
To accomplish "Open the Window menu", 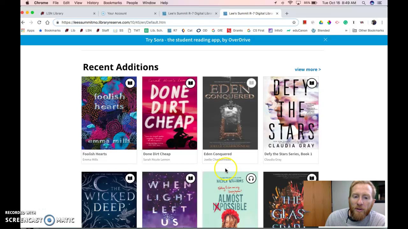I will 149,3.
